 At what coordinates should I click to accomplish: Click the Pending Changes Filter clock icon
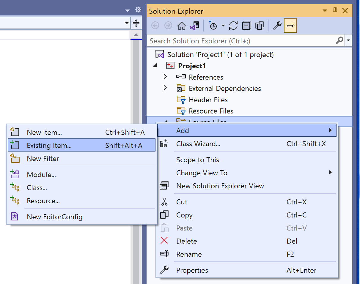213,26
